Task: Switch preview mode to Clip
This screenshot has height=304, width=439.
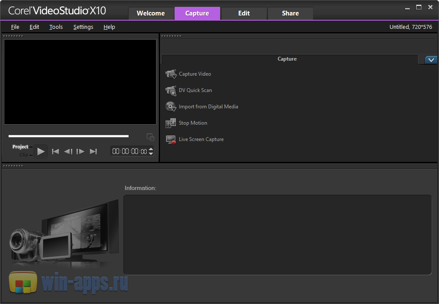Action: (24, 155)
